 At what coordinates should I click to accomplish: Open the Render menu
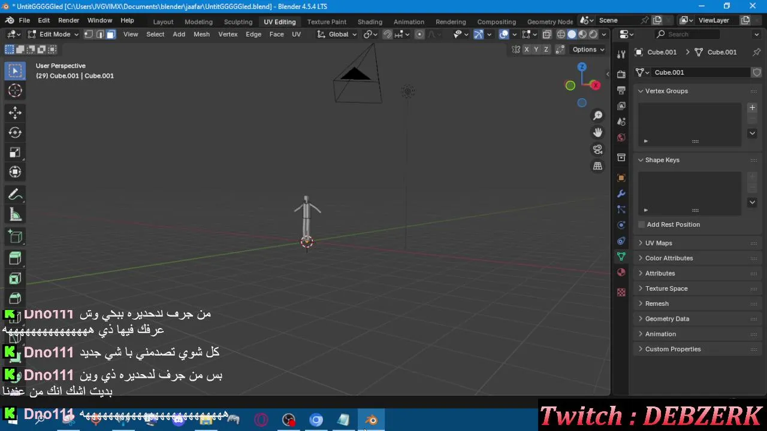tap(68, 20)
